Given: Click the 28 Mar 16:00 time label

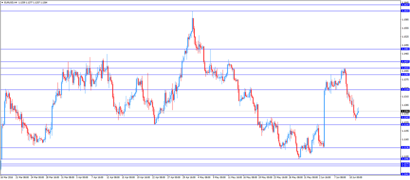Looking at the screenshot, I should click(x=53, y=178).
